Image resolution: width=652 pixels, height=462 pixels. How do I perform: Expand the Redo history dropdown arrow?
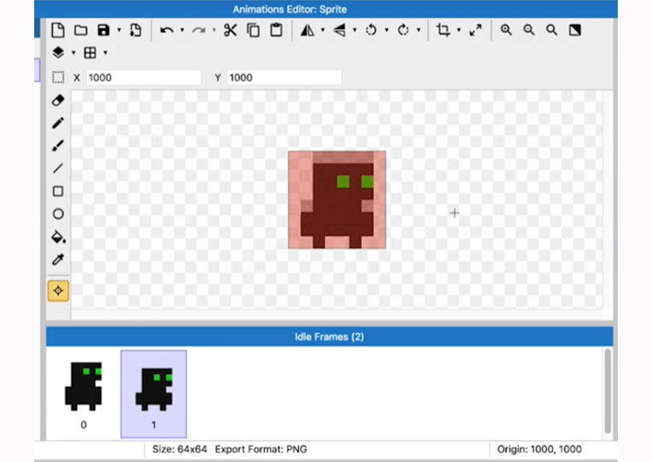pos(214,31)
